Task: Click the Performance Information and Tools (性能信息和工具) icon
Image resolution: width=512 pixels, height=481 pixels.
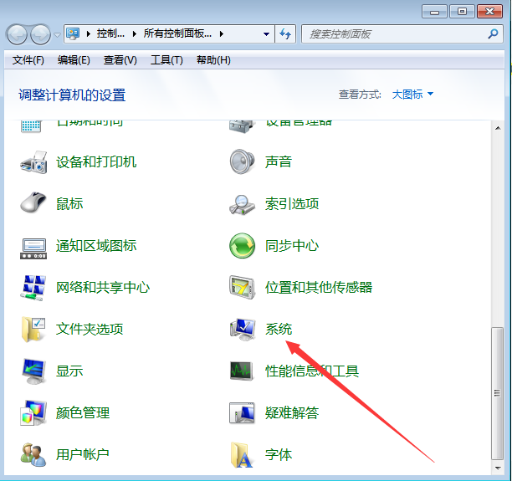Action: tap(242, 371)
